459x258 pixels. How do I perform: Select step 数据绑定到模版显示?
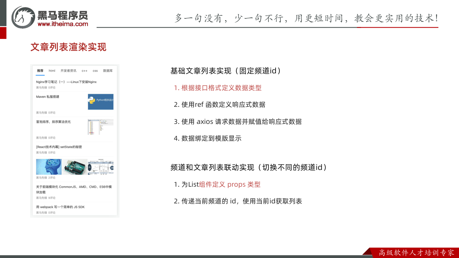pyautogui.click(x=208, y=138)
